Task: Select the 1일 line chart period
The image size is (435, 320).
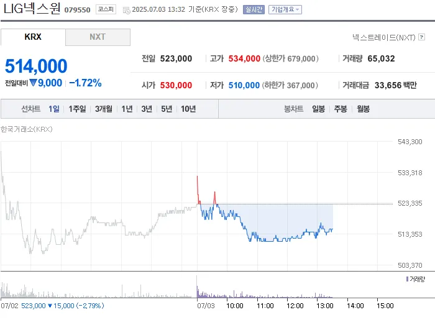Action: (x=54, y=109)
